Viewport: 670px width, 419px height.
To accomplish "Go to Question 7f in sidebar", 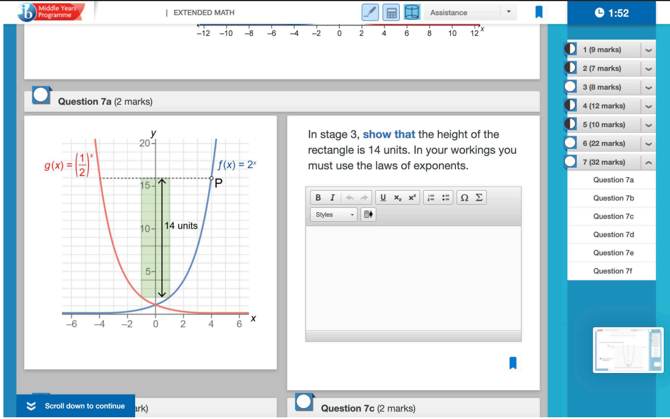I will point(613,271).
